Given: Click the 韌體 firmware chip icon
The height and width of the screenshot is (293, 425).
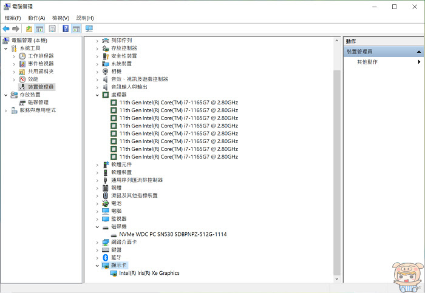Looking at the screenshot, I should coord(106,187).
